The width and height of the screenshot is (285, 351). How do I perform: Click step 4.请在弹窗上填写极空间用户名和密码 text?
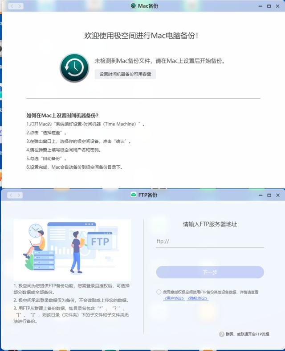[64, 150]
